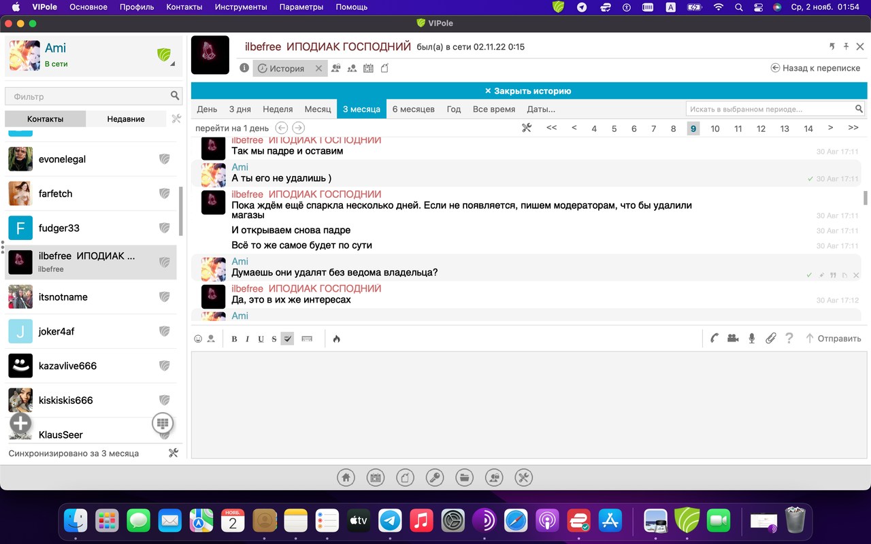
Task: Toggle bold formatting
Action: click(x=234, y=339)
